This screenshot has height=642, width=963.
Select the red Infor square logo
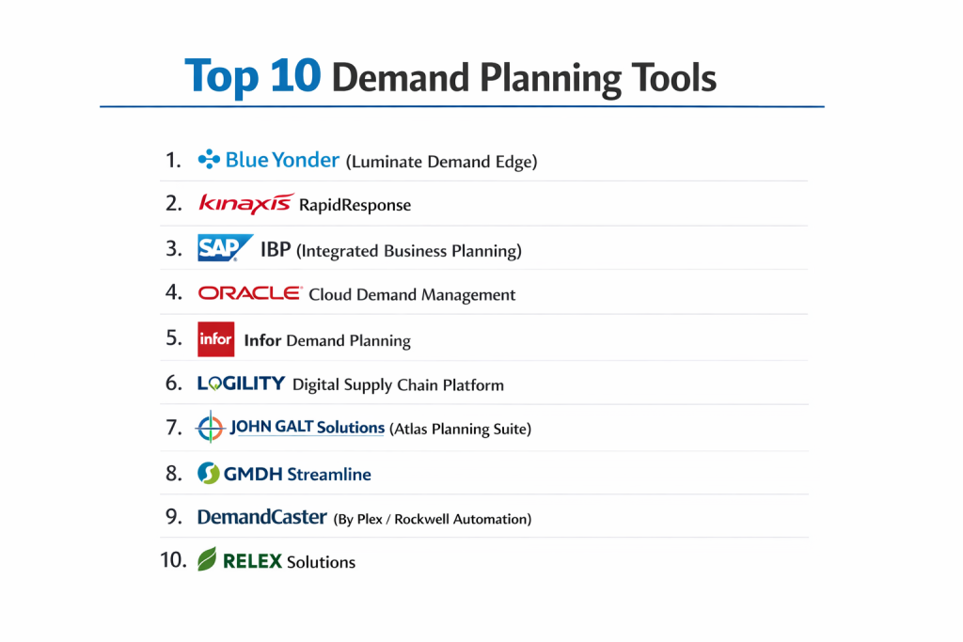click(215, 339)
